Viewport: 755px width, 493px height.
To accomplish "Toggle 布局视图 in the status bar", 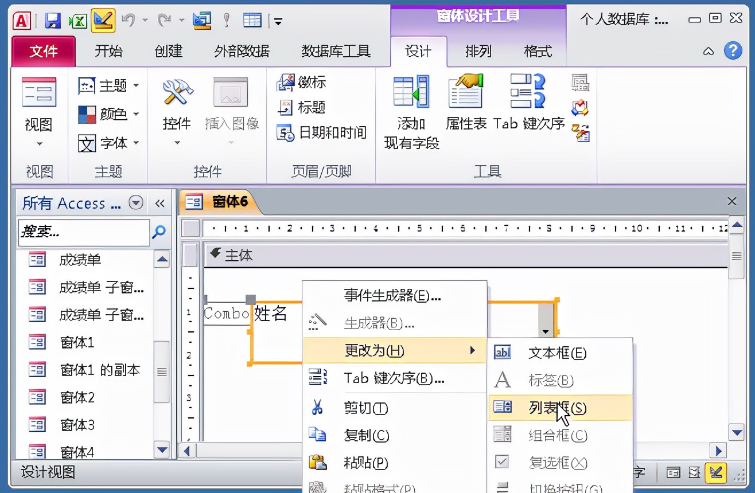I will [695, 472].
